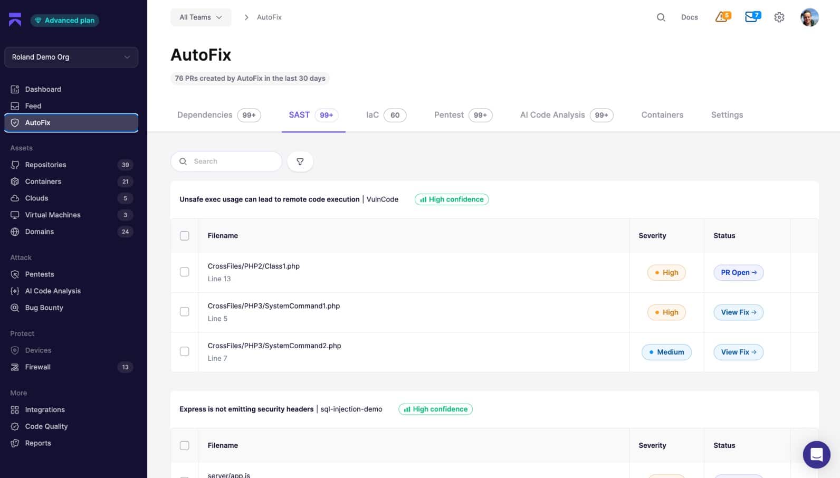Open Repositories in the sidebar

coord(71,165)
